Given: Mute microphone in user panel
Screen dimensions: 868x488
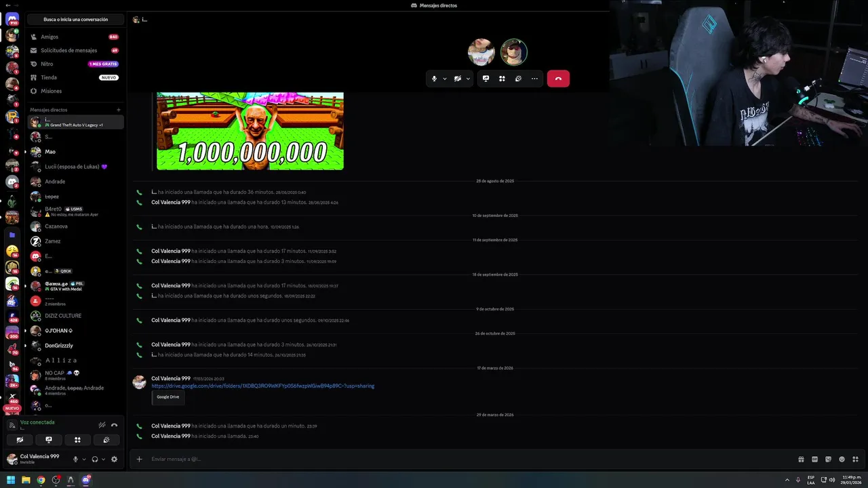Looking at the screenshot, I should [x=75, y=459].
